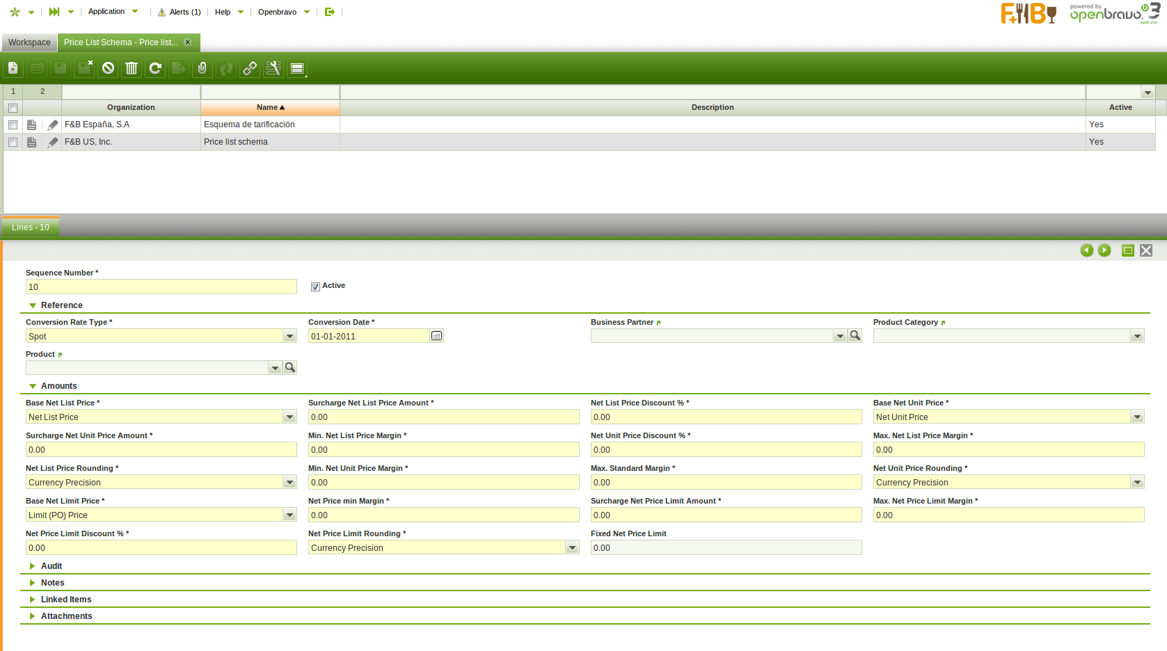Open the Conversion Rate Type dropdown
The height and width of the screenshot is (651, 1167).
click(x=289, y=337)
